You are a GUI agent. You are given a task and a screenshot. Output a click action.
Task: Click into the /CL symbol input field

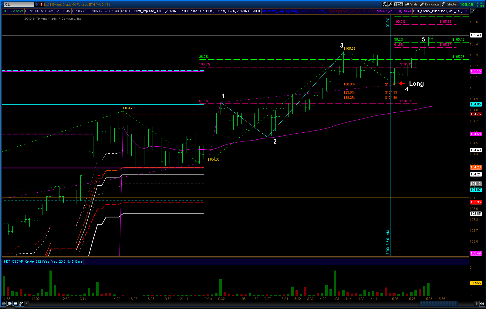(19, 4)
